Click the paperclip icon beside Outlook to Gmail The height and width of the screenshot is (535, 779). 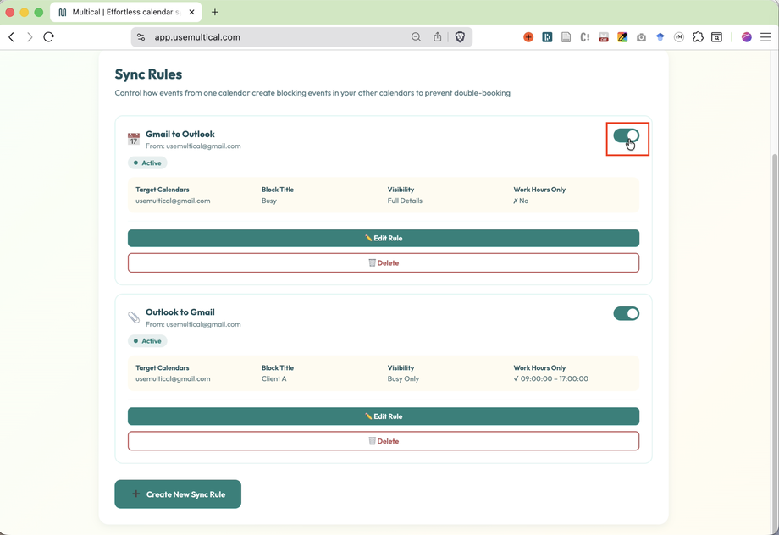(x=134, y=317)
